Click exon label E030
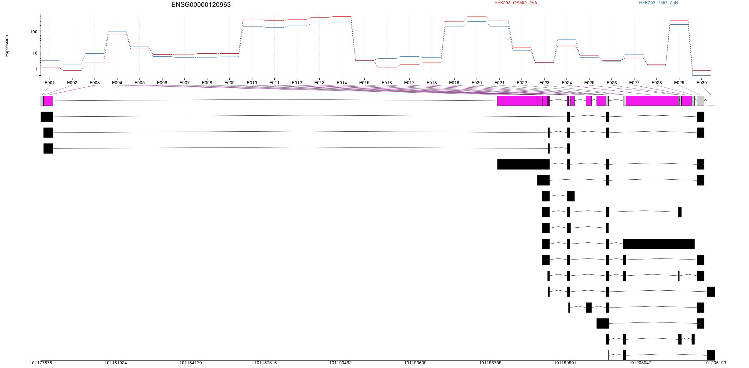Viewport: 749px width, 368px height. tap(702, 83)
